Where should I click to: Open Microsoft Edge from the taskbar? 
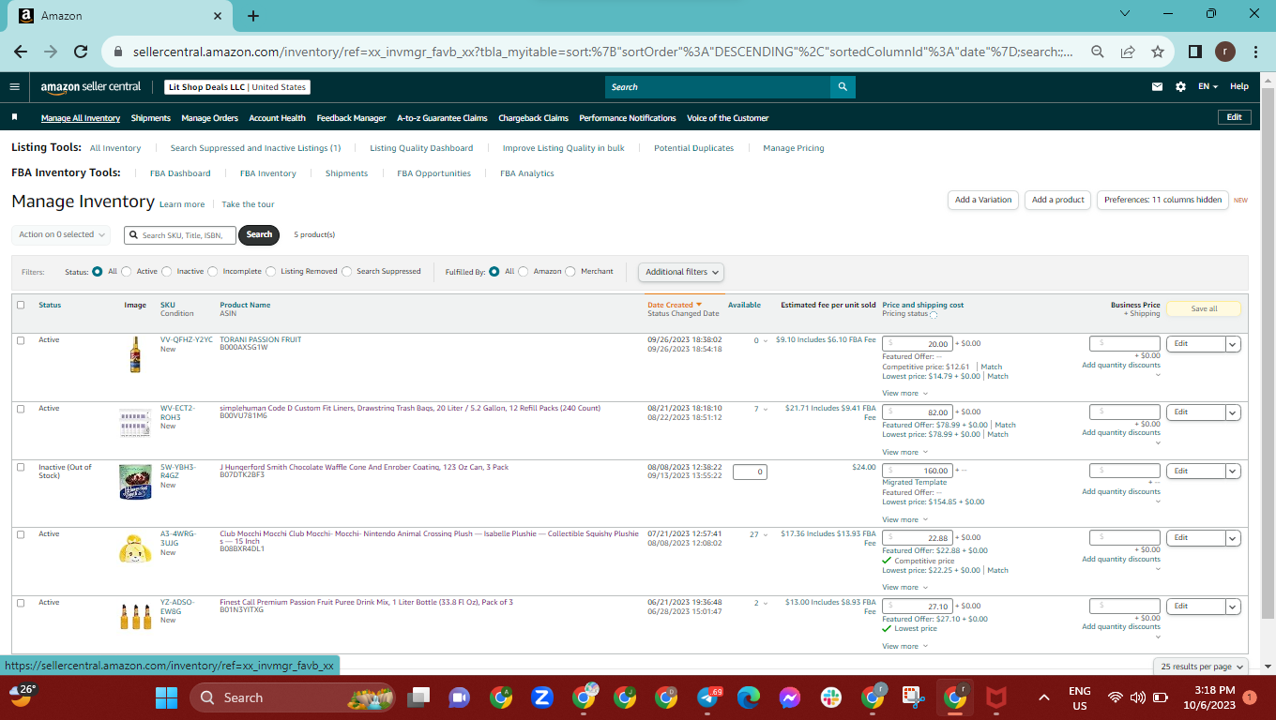[748, 697]
